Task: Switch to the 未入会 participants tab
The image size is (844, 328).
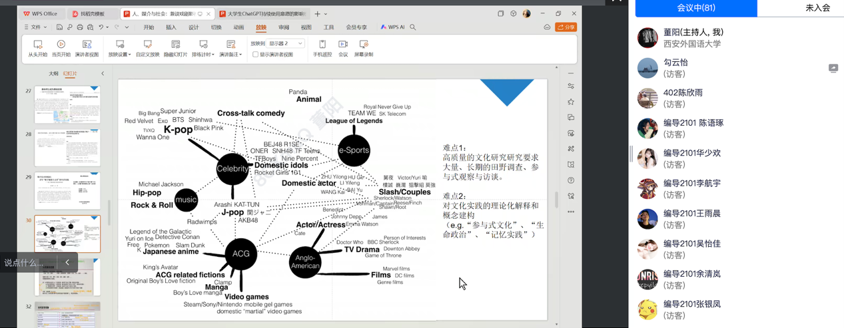Action: (x=817, y=8)
